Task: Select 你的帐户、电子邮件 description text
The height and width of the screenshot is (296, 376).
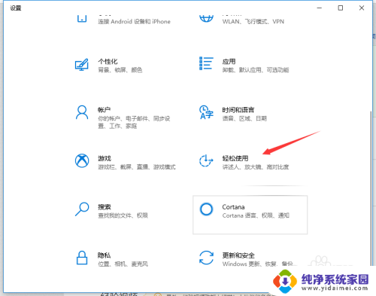Action: (x=134, y=122)
